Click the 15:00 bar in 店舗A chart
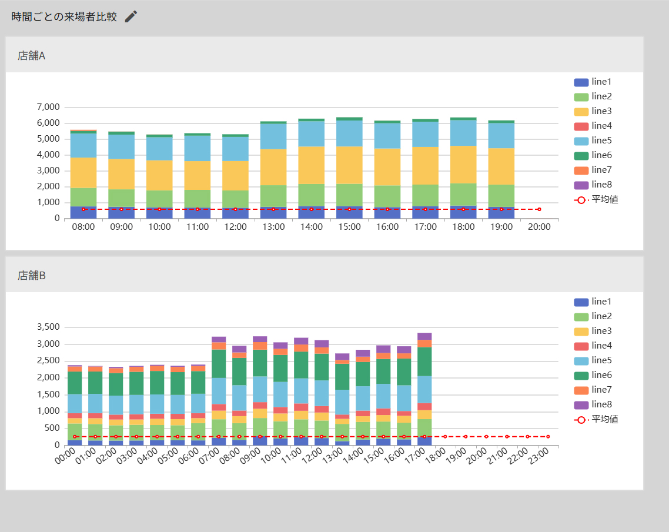This screenshot has width=669, height=532. click(349, 168)
